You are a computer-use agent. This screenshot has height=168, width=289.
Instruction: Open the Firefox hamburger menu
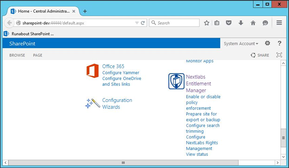279,23
